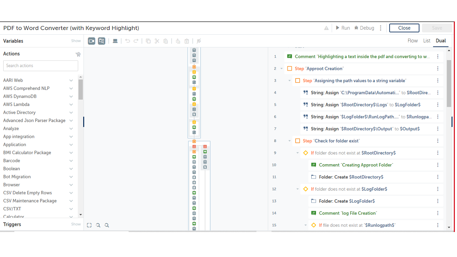Switch to the List view tab
This screenshot has width=457, height=257.
point(427,41)
